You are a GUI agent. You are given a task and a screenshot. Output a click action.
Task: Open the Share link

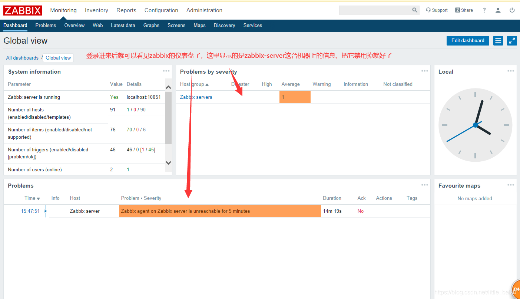coord(464,10)
